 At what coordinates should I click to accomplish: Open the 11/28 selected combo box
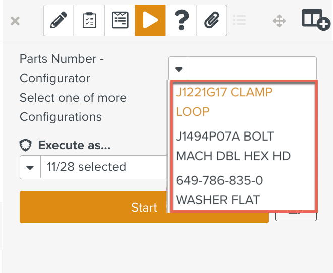[101, 167]
